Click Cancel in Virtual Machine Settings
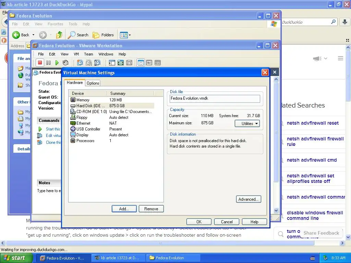Image resolution: width=351 pixels, height=263 pixels. click(x=227, y=222)
